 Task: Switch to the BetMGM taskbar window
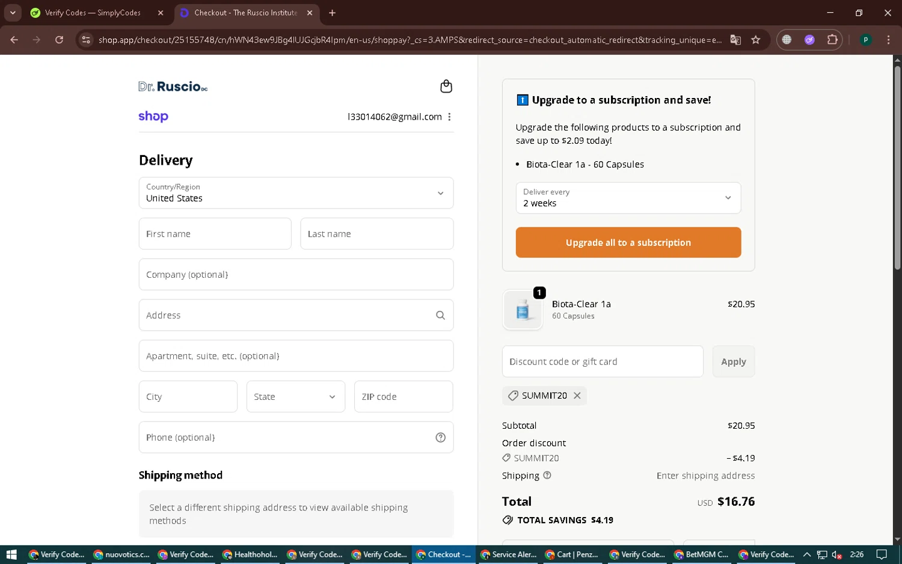pyautogui.click(x=702, y=554)
